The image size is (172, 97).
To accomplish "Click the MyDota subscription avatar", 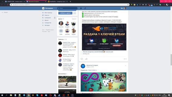I will pyautogui.click(x=60, y=55).
